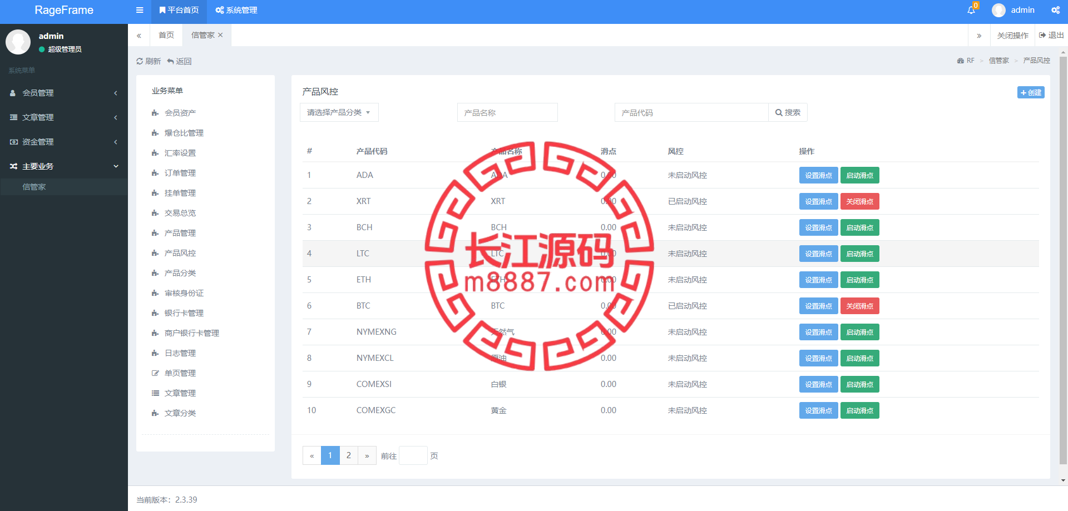
Task: Click 设置滑点 for the LTC row
Action: (x=818, y=254)
